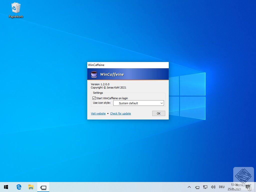The height and width of the screenshot is (192, 256).
Task: Click the Check for update link
Action: (x=120, y=113)
